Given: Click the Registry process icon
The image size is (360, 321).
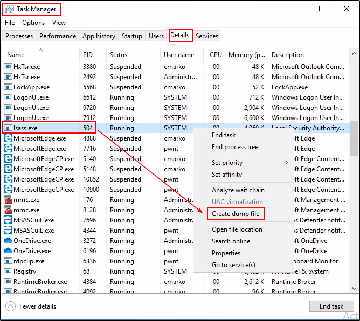Looking at the screenshot, I should 8,271.
